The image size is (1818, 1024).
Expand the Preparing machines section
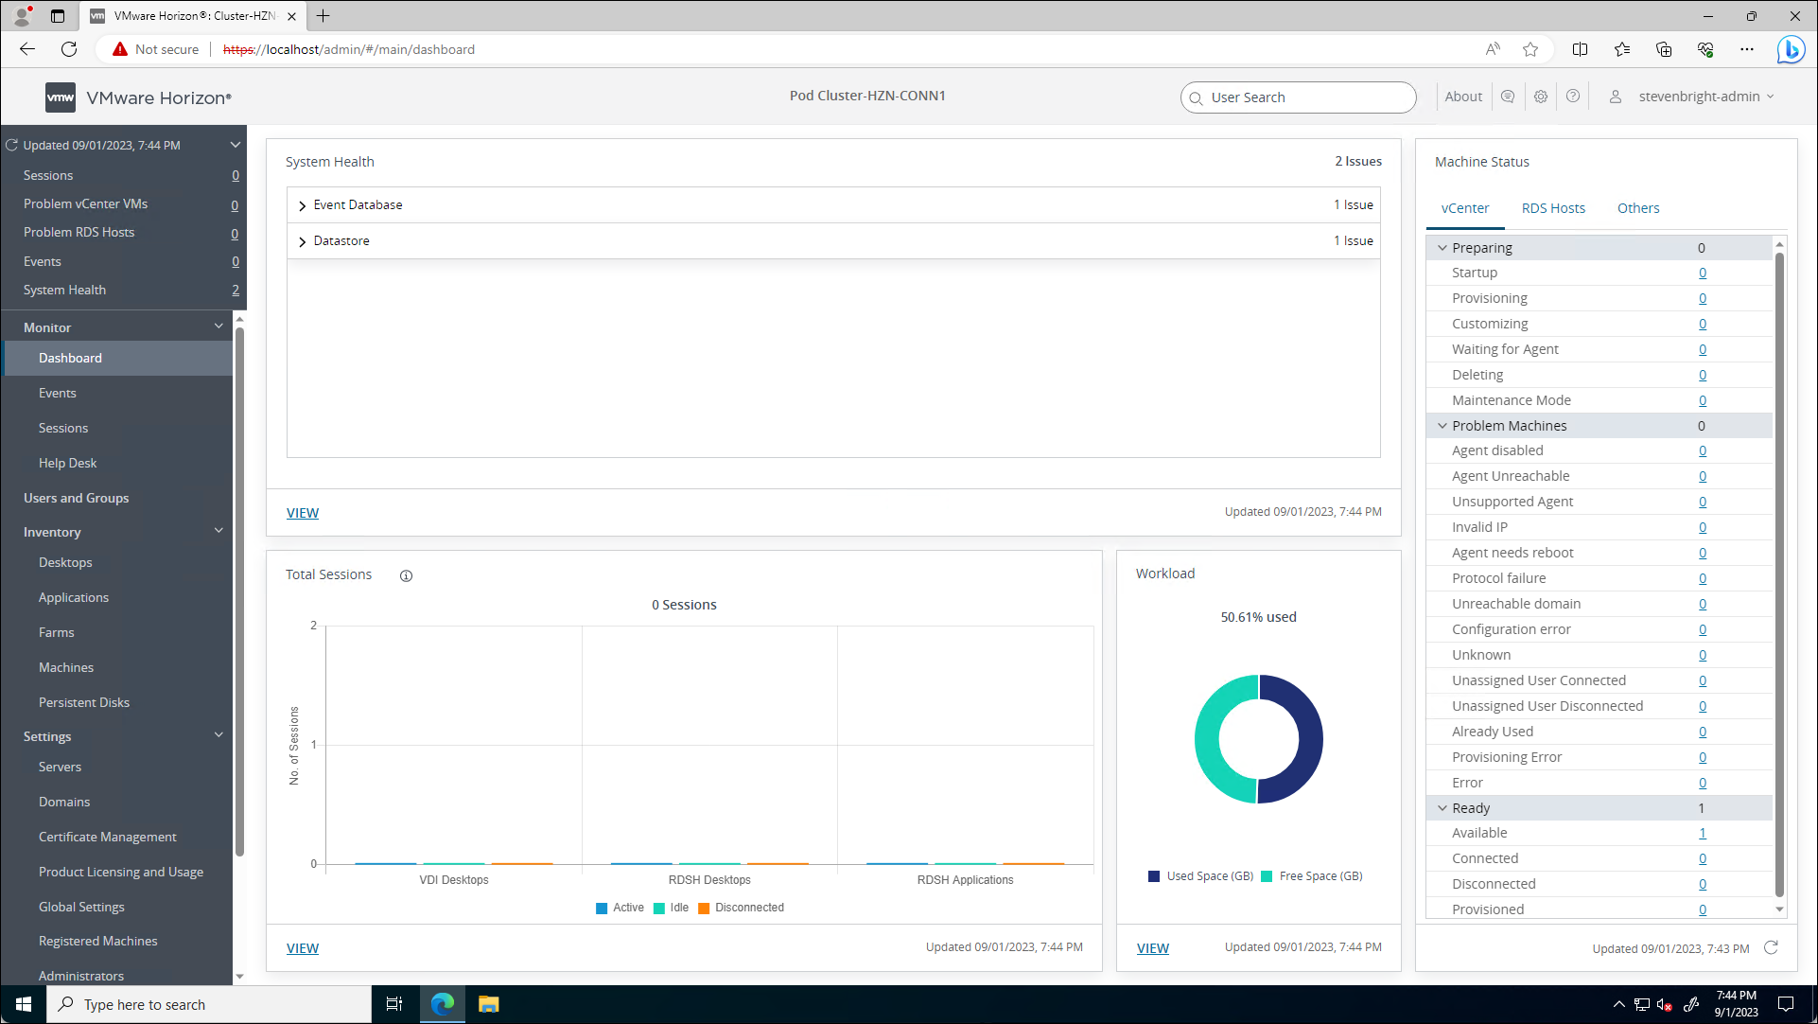coord(1443,247)
